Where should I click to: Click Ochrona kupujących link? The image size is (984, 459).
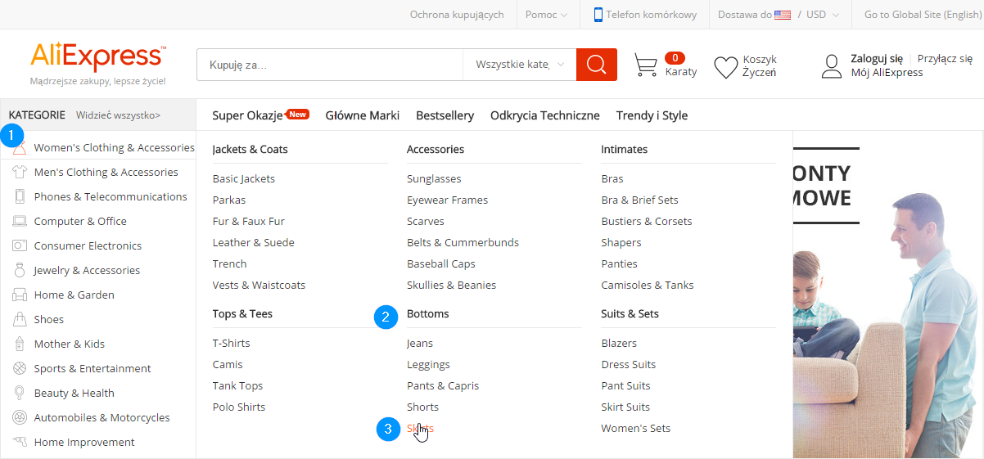click(x=457, y=15)
